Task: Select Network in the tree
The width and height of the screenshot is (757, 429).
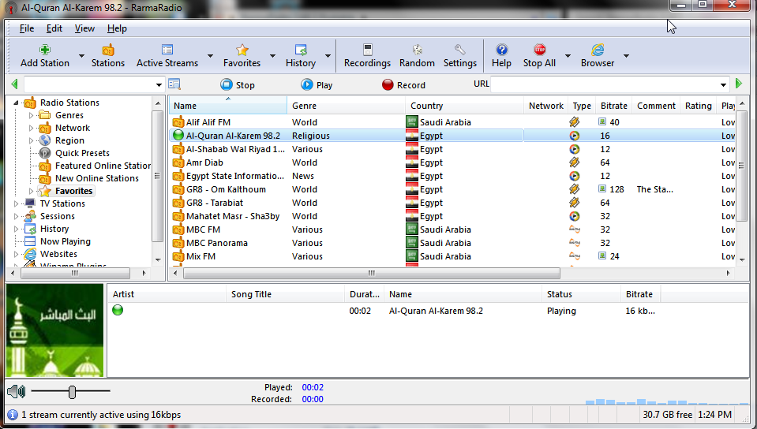Action: coord(73,128)
